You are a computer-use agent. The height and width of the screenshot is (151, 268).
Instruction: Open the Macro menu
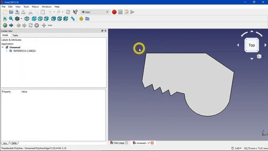[35, 7]
